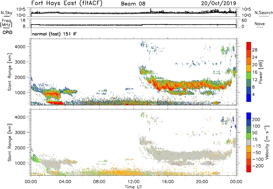Click the grey velocity band near 18:00
This screenshot has width=273, height=189.
[185, 155]
